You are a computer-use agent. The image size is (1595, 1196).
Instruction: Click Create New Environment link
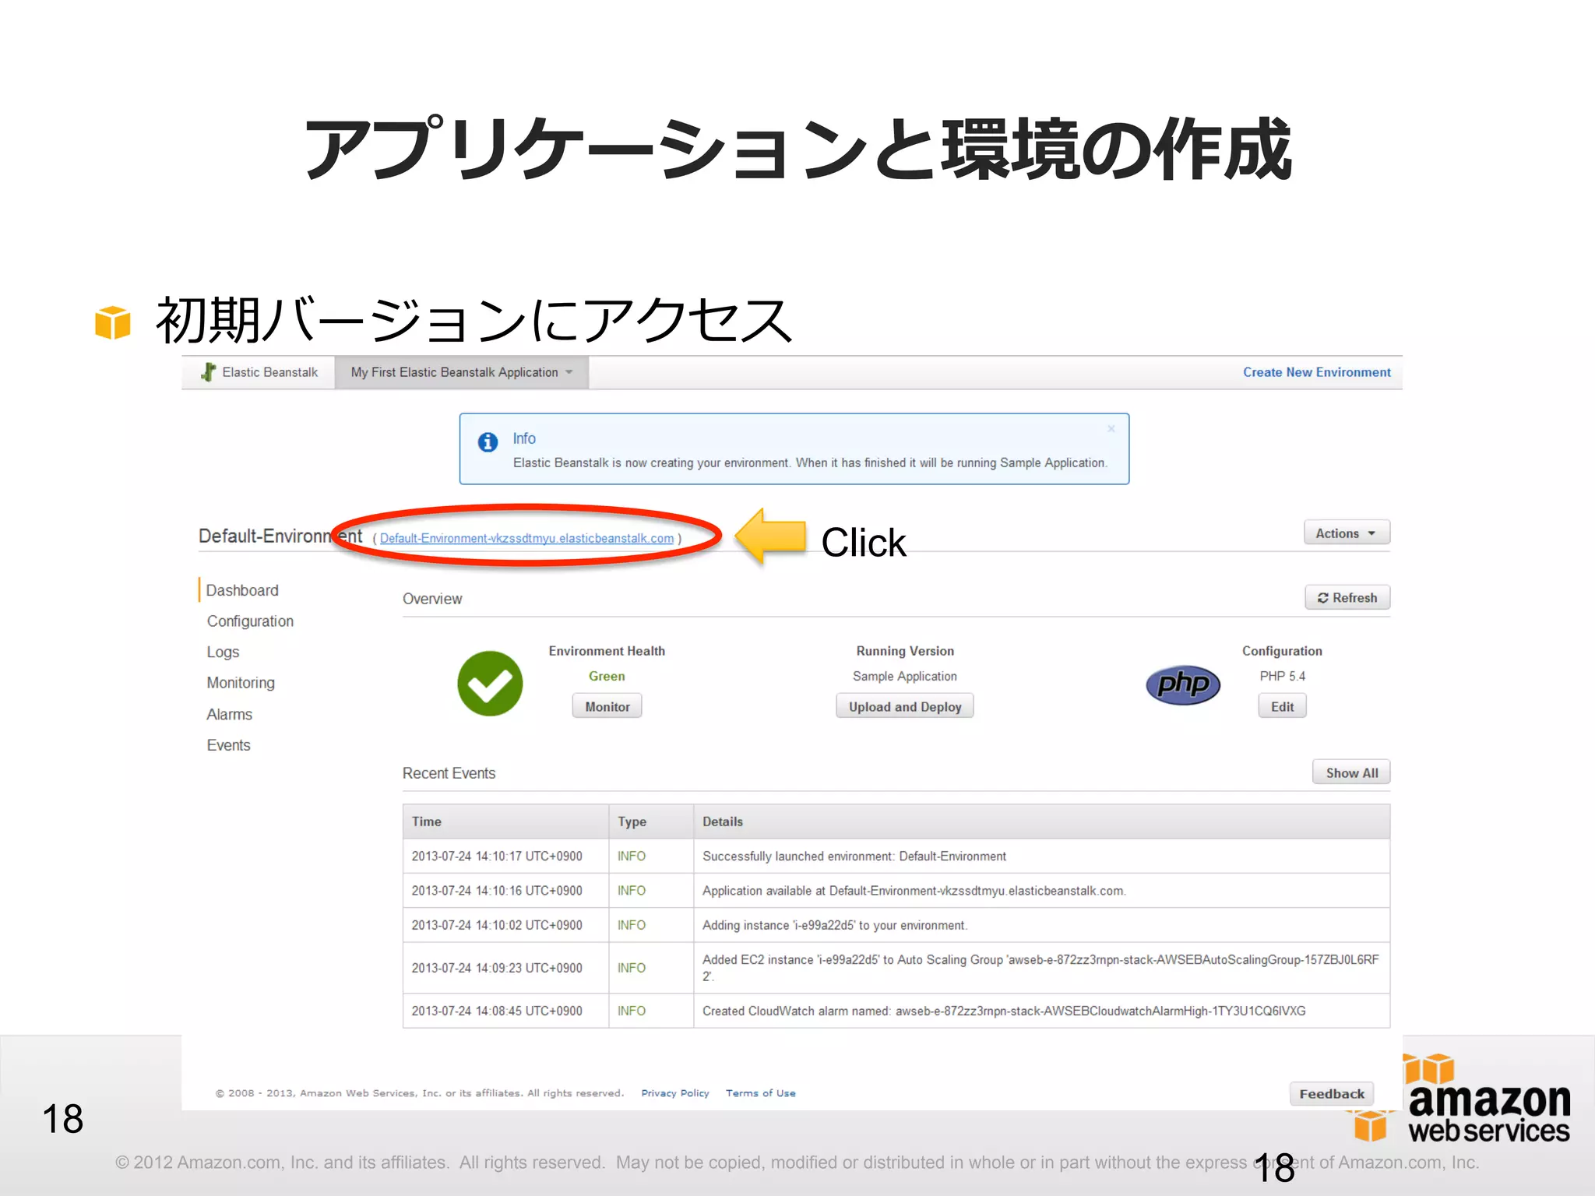pyautogui.click(x=1316, y=372)
